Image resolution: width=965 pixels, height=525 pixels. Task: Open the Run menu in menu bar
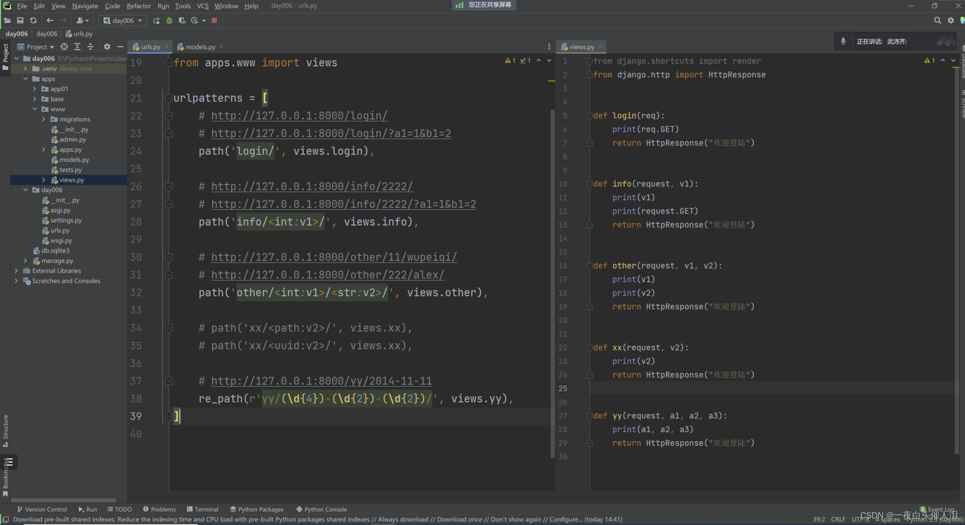click(163, 5)
